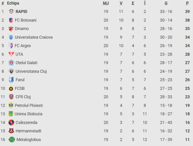Screen dimensions: 193x146
Task: Click the Metaloglobus green globe logo
Action: point(12,139)
